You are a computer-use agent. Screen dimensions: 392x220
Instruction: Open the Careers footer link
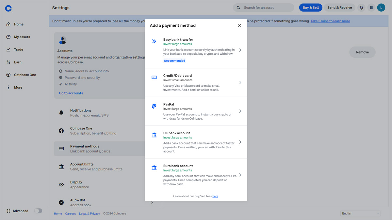coord(70,213)
